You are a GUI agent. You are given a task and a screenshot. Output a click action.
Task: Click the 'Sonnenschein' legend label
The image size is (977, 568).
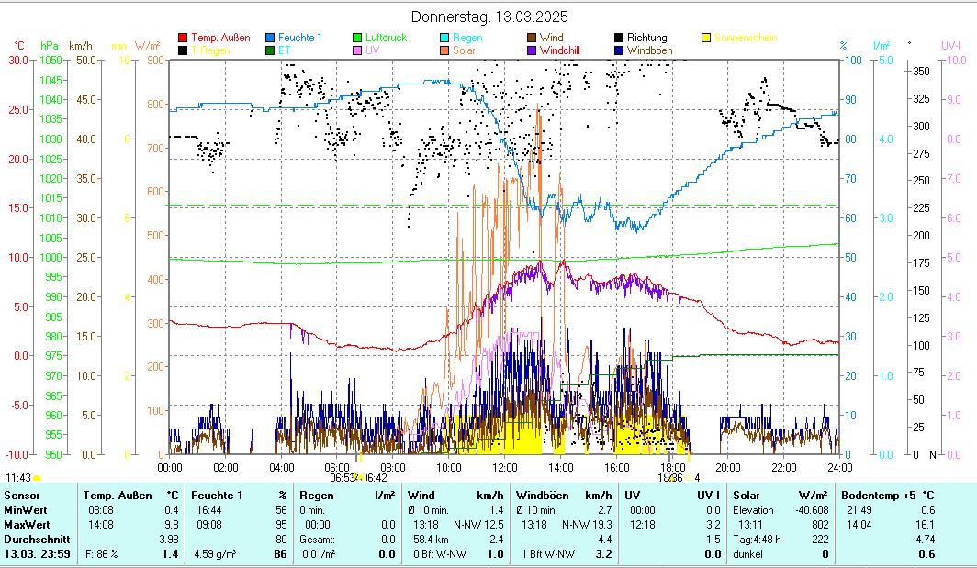pos(746,38)
